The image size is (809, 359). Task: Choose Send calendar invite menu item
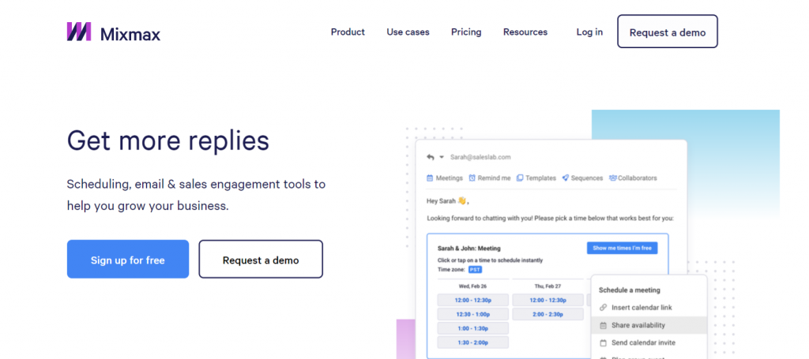[649, 342]
